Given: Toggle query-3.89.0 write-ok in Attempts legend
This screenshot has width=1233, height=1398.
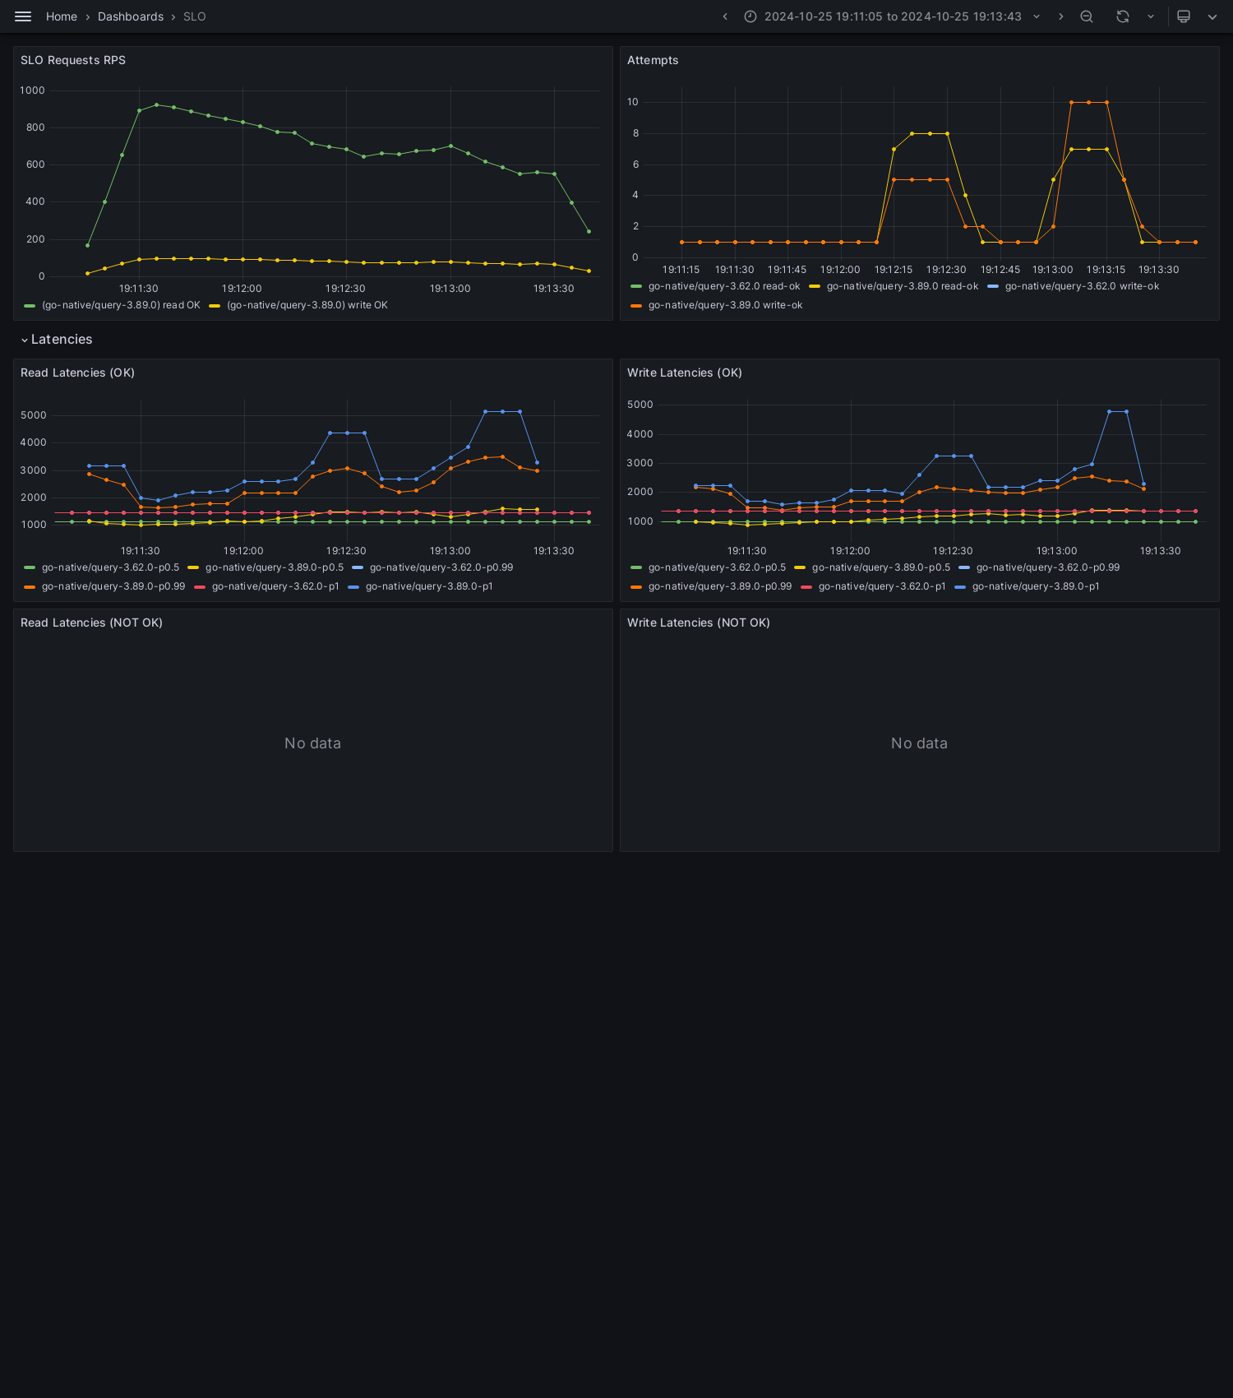Looking at the screenshot, I should pyautogui.click(x=726, y=305).
